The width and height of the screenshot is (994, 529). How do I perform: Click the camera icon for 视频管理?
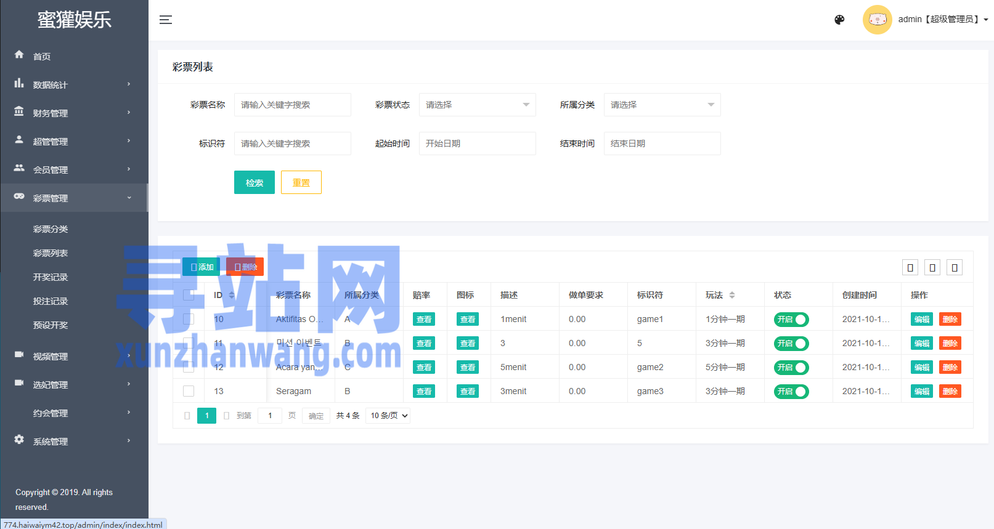click(x=19, y=355)
